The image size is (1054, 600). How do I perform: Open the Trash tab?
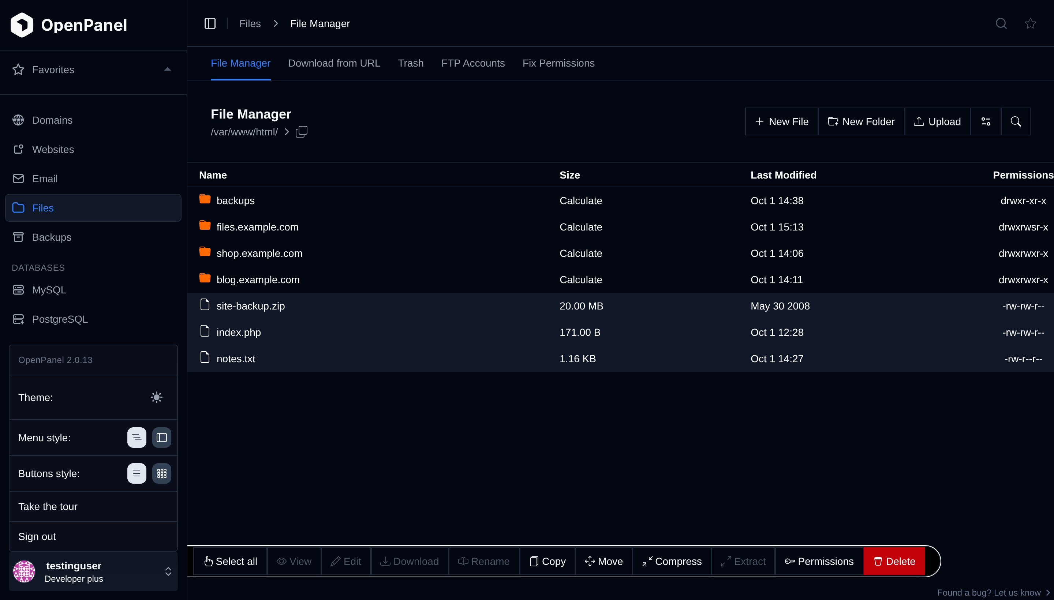pos(411,63)
